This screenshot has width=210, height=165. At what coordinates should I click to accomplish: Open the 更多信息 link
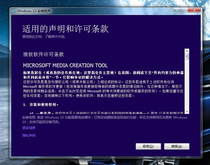coord(29,128)
